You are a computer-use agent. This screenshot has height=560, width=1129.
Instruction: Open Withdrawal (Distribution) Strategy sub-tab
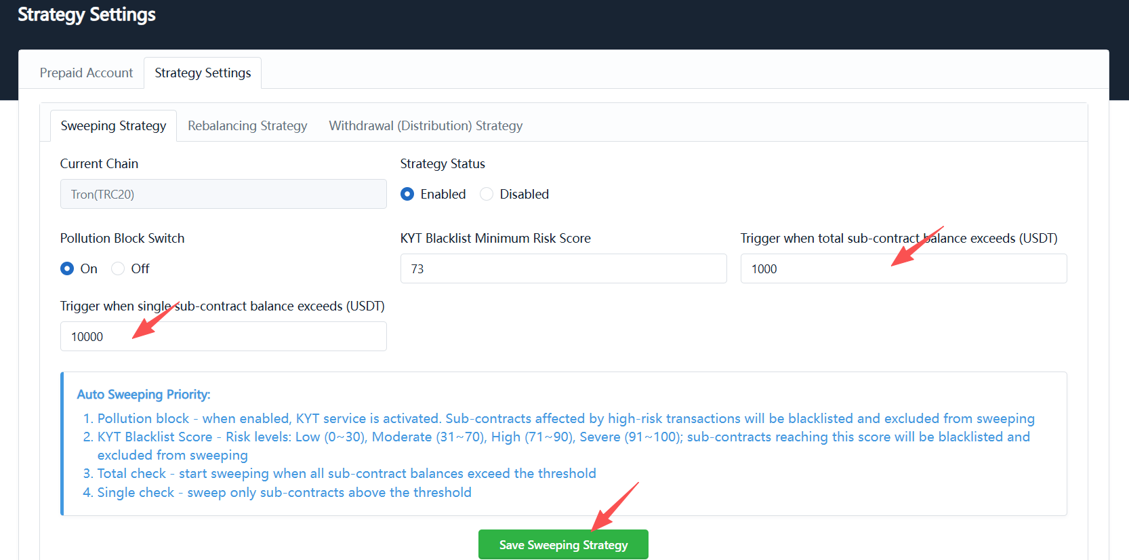pos(426,125)
